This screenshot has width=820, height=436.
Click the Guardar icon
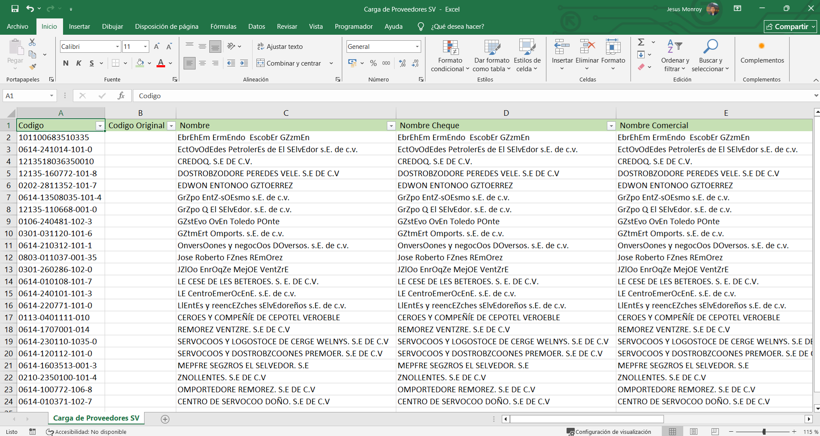(x=14, y=8)
